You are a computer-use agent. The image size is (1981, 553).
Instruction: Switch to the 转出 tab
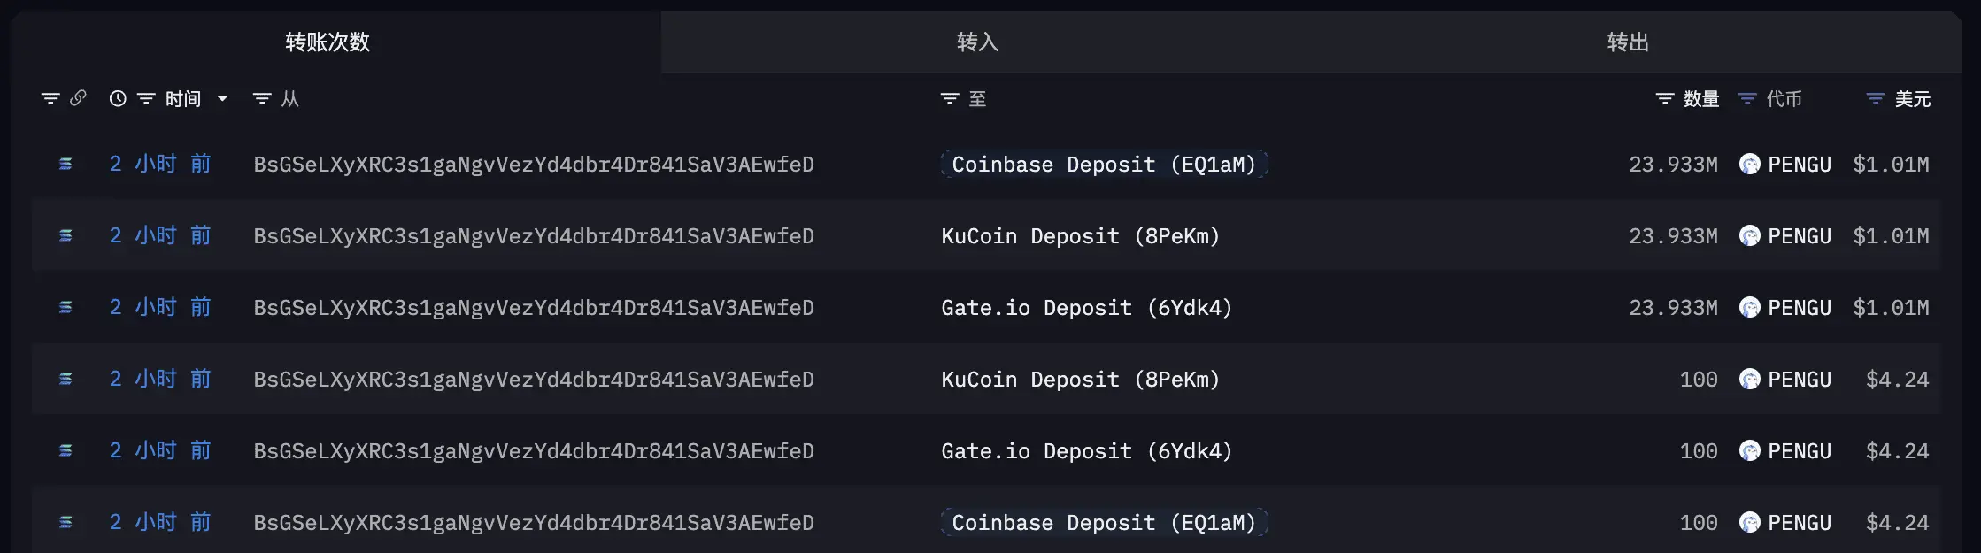pos(1628,42)
